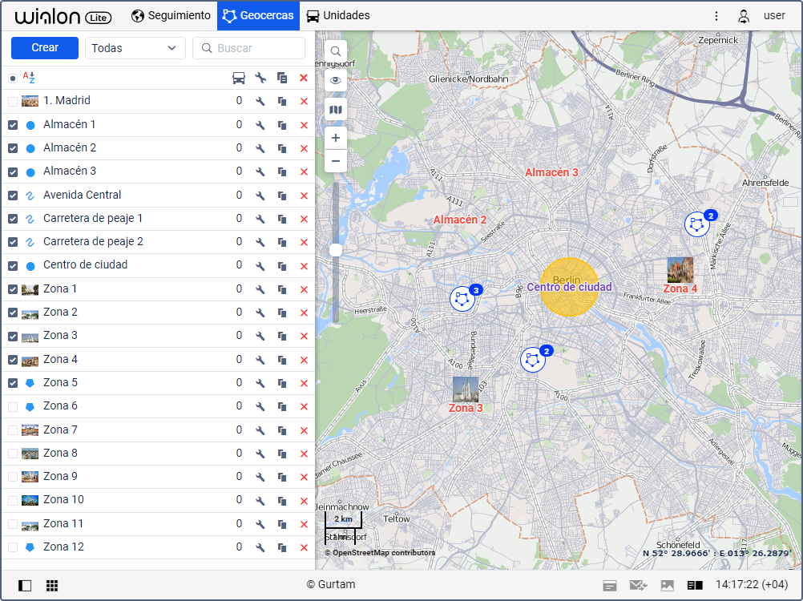Delete the 1. Madrid geofence
Image resolution: width=803 pixels, height=601 pixels.
tap(304, 101)
